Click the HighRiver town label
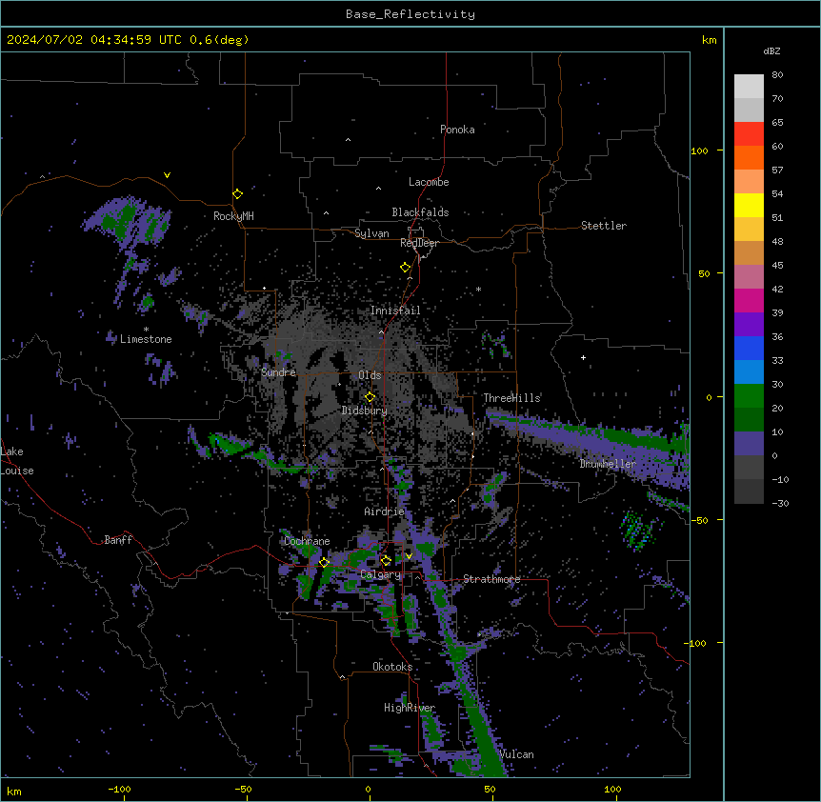Image resolution: width=821 pixels, height=802 pixels. coord(410,708)
